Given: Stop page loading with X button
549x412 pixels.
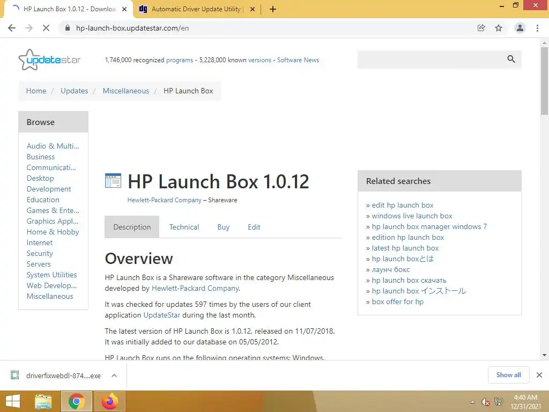Looking at the screenshot, I should click(x=46, y=28).
